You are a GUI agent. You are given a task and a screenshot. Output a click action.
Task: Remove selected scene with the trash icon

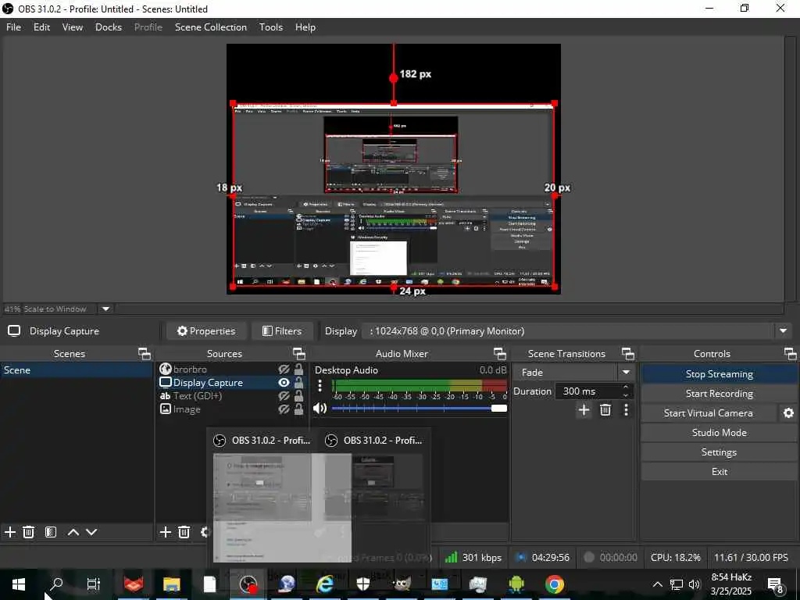coord(29,532)
